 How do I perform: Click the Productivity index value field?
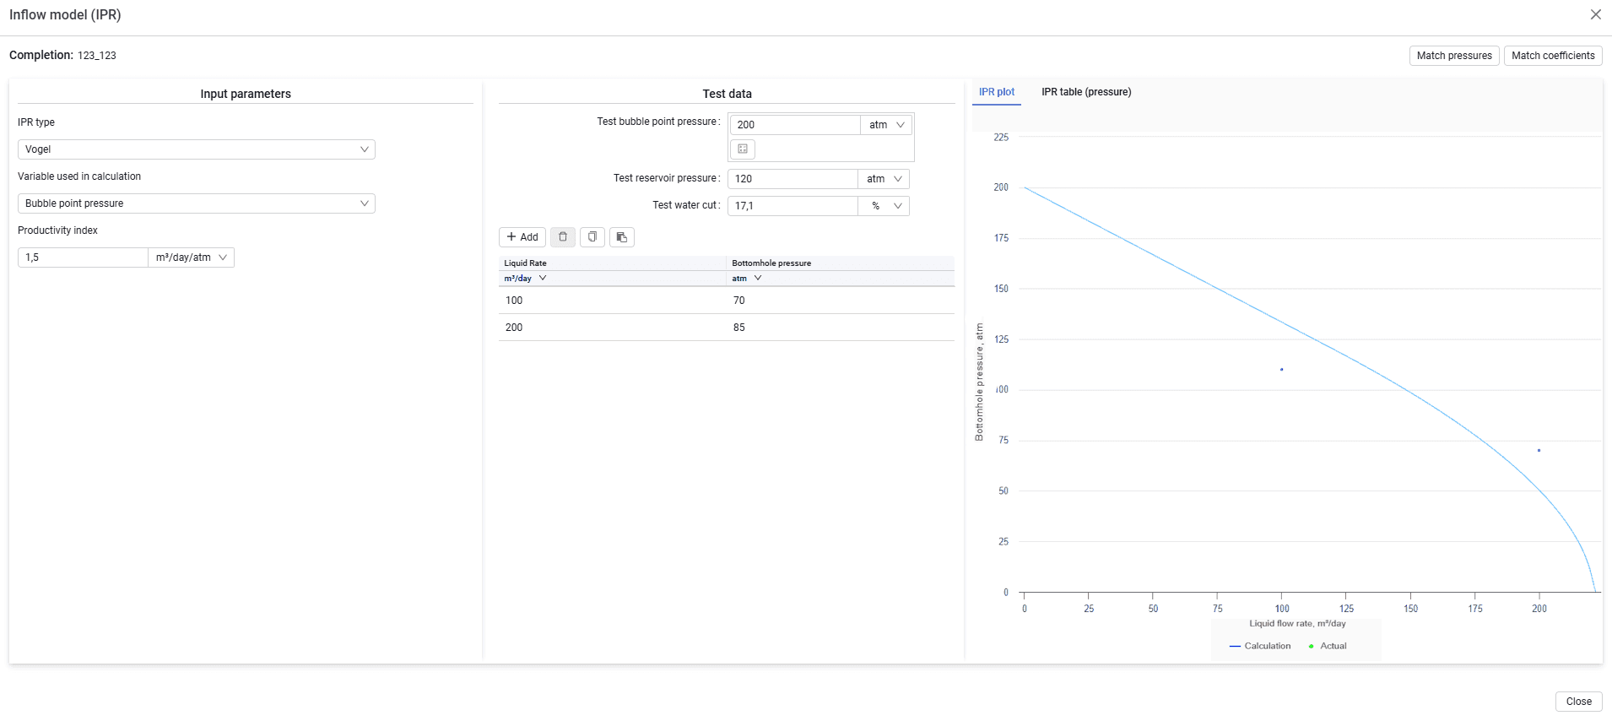coord(83,257)
